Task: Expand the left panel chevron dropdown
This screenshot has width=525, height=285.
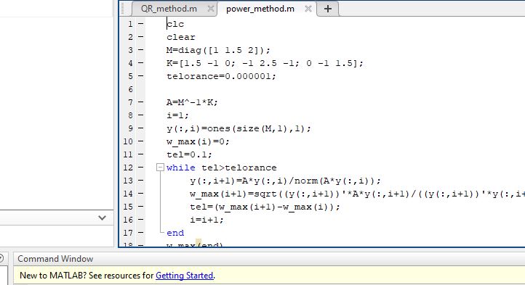Action: click(x=102, y=218)
